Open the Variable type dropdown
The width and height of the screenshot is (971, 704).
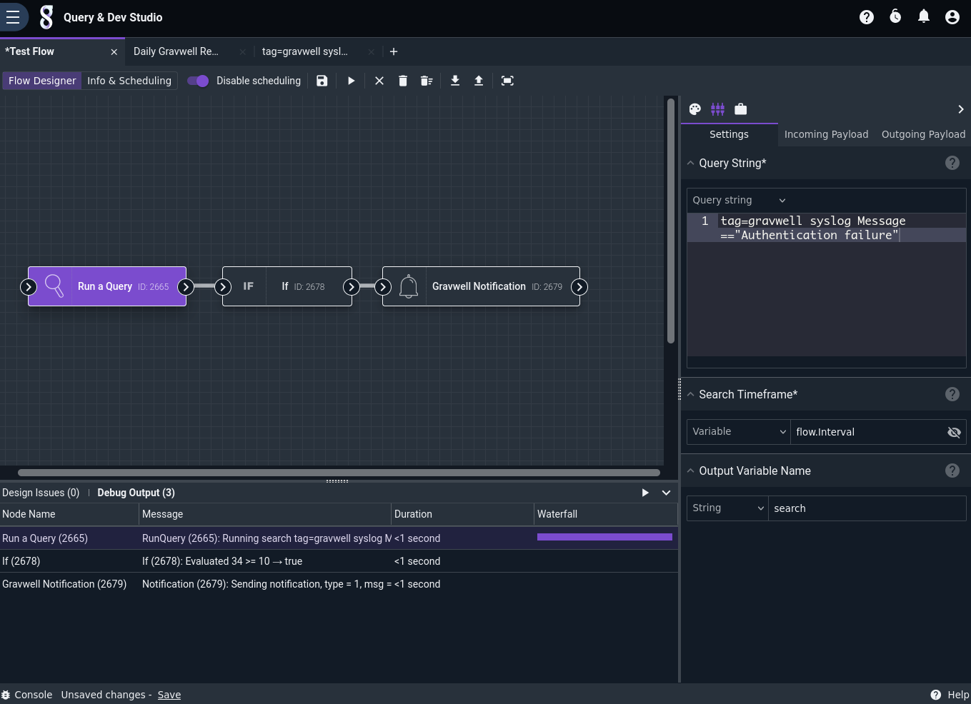[x=739, y=432]
